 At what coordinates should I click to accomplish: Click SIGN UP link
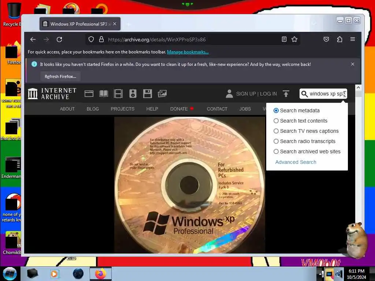tap(246, 94)
